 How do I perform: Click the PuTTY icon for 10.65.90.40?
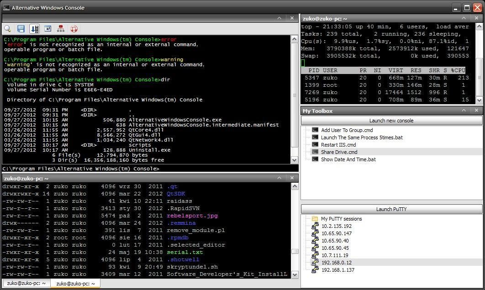(315, 241)
